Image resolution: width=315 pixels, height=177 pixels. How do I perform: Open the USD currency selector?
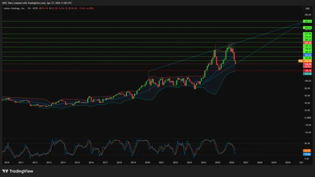click(x=307, y=8)
